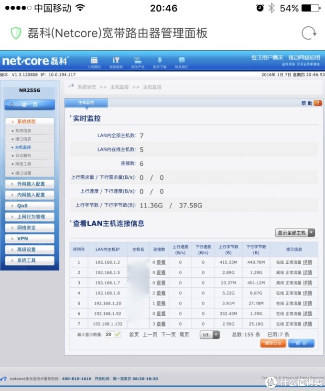Expand the VPN menu
Image resolution: width=325 pixels, height=391 pixels.
[30, 239]
